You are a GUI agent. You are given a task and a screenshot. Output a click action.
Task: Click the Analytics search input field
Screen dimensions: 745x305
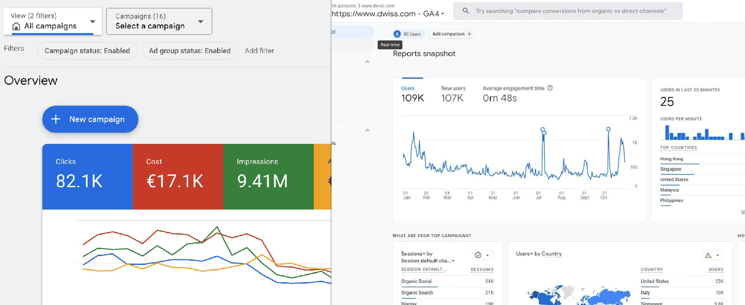[x=570, y=11]
